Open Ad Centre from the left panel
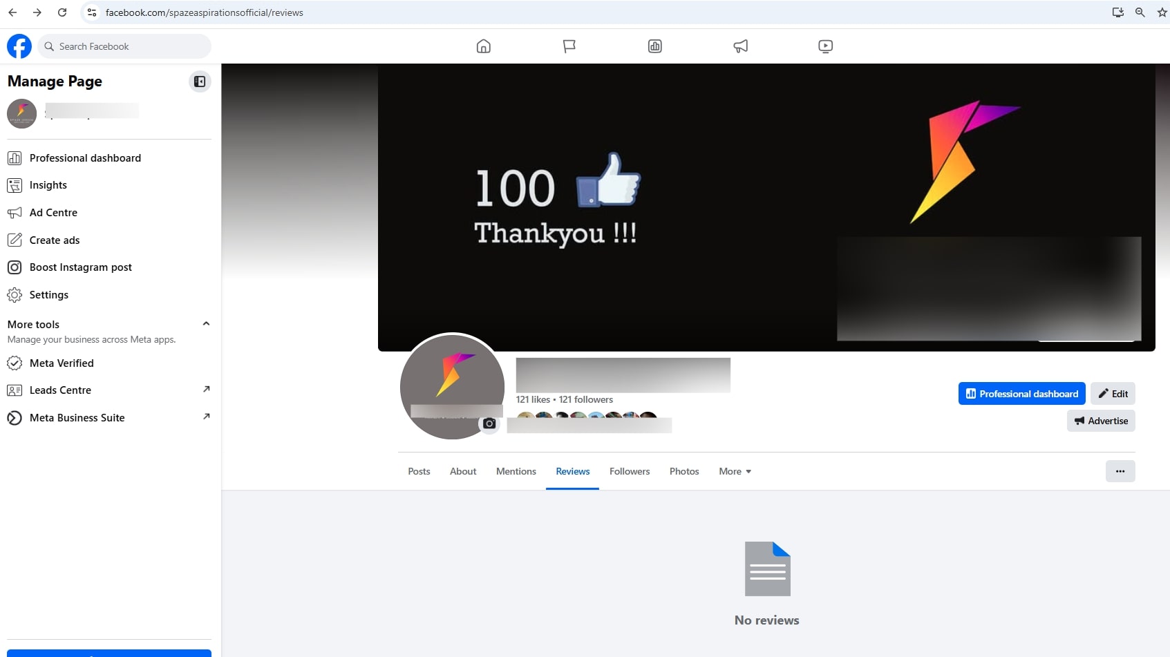 (x=53, y=212)
